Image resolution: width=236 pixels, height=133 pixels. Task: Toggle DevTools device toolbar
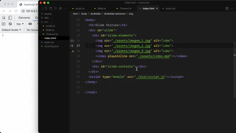[x=10, y=18]
